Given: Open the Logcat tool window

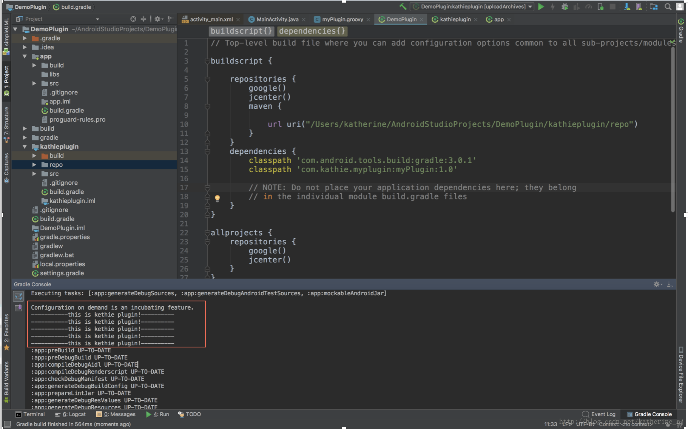Looking at the screenshot, I should point(70,414).
